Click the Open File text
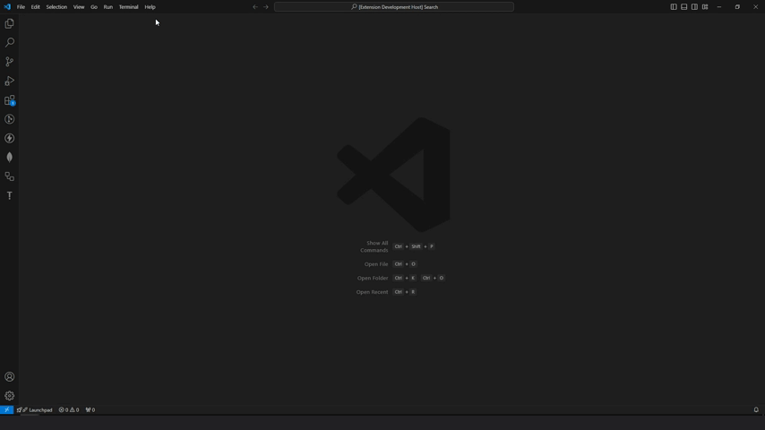The width and height of the screenshot is (765, 430). pyautogui.click(x=376, y=264)
